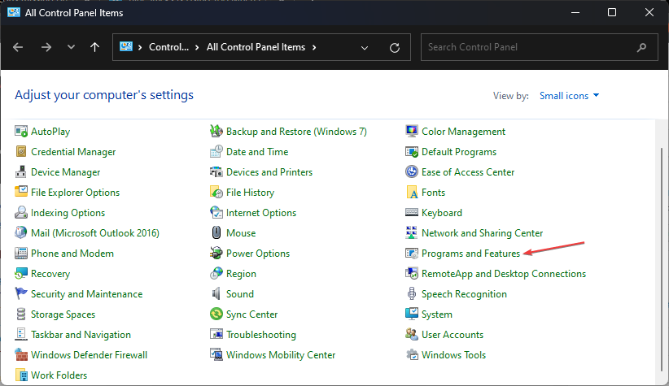The image size is (669, 386).
Task: Click the Storage Spaces drive icon
Action: click(21, 314)
